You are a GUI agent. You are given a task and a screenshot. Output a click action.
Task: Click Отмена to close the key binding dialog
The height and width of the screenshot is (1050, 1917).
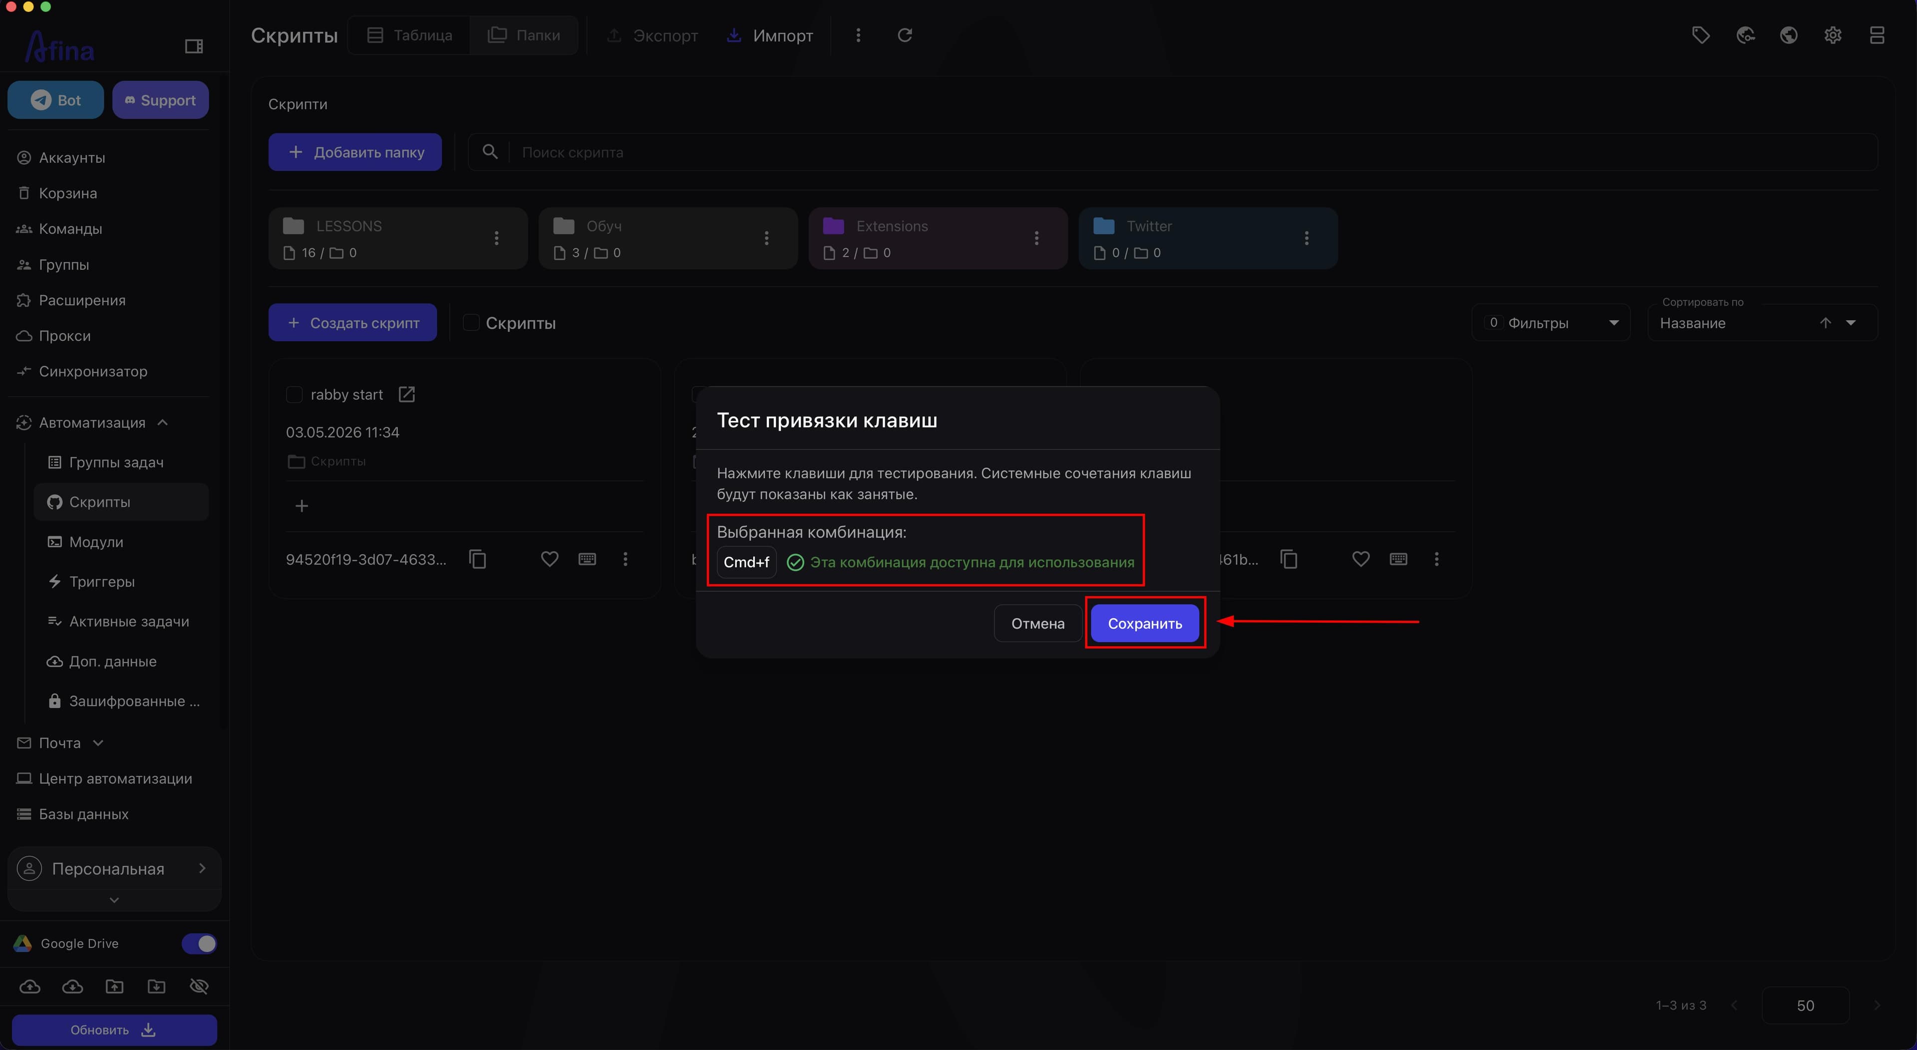1037,623
